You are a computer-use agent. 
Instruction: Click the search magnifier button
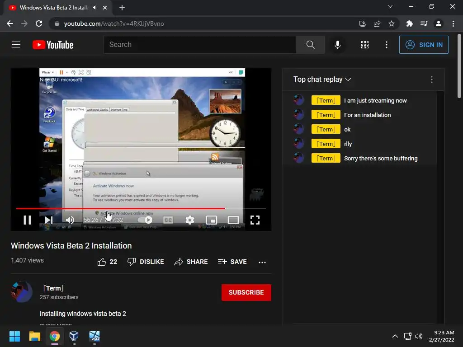click(x=310, y=45)
